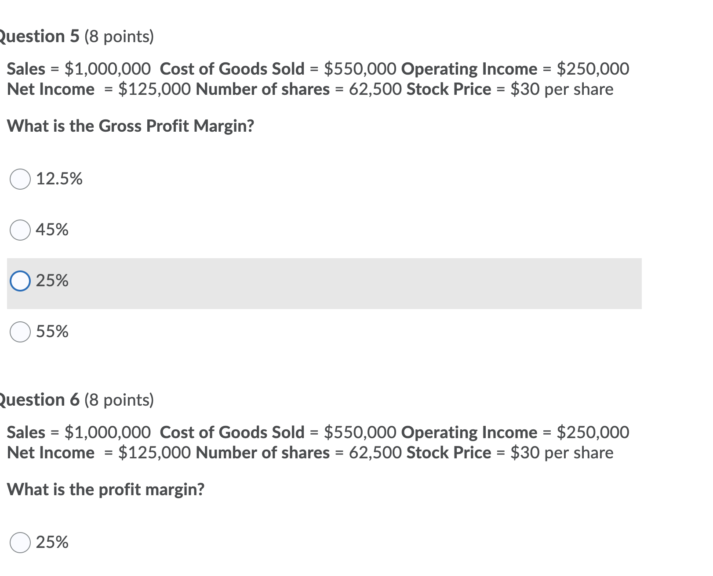Click the highlighted 25% answer row
713x576 pixels.
click(308, 280)
